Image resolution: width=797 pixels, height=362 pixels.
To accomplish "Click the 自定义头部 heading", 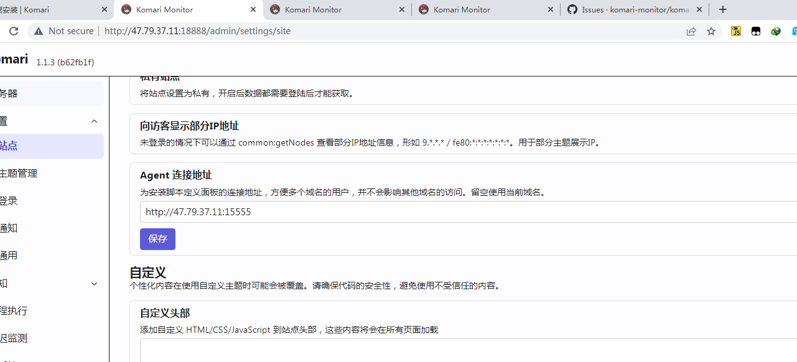I will 165,313.
